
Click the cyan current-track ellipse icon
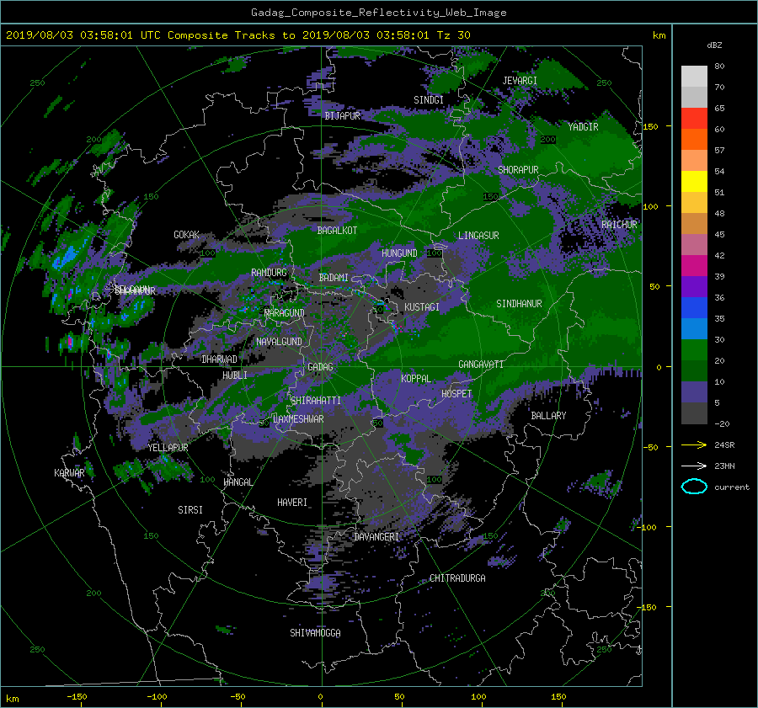[694, 487]
